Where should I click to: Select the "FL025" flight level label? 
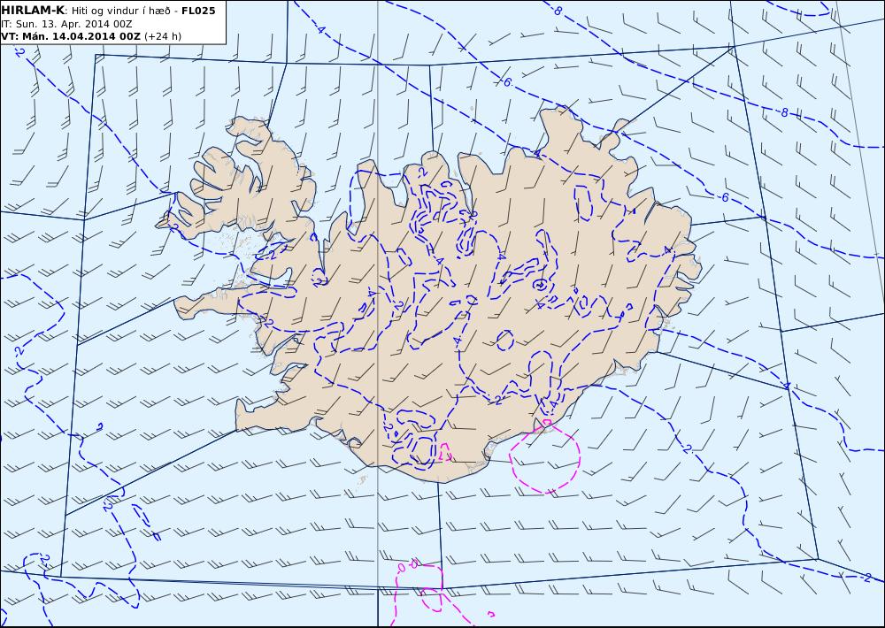pos(198,10)
